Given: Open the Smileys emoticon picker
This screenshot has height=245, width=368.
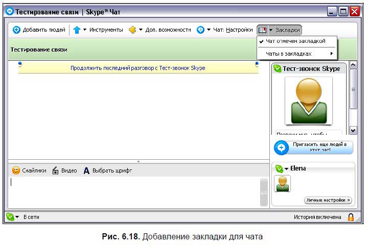Looking at the screenshot, I should coord(16,170).
